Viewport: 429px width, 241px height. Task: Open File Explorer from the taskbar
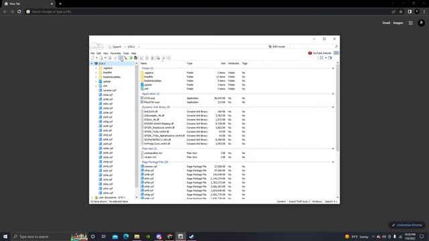click(137, 236)
